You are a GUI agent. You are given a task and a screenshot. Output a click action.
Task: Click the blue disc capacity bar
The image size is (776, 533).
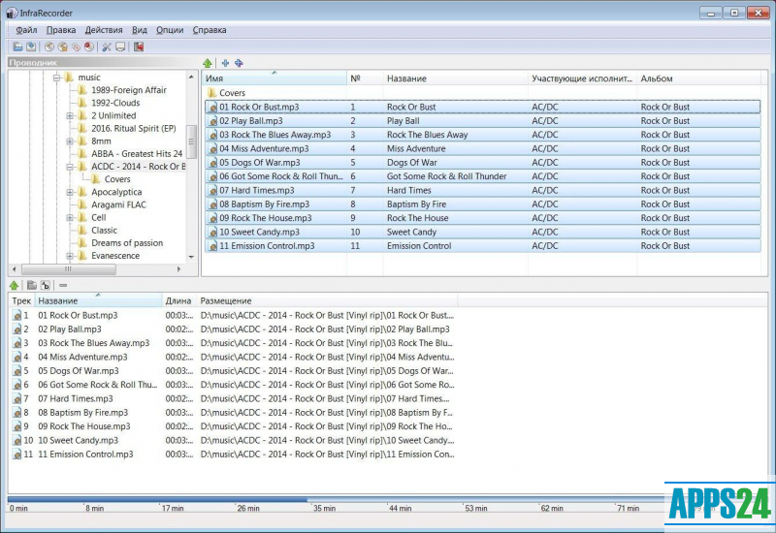click(x=157, y=499)
